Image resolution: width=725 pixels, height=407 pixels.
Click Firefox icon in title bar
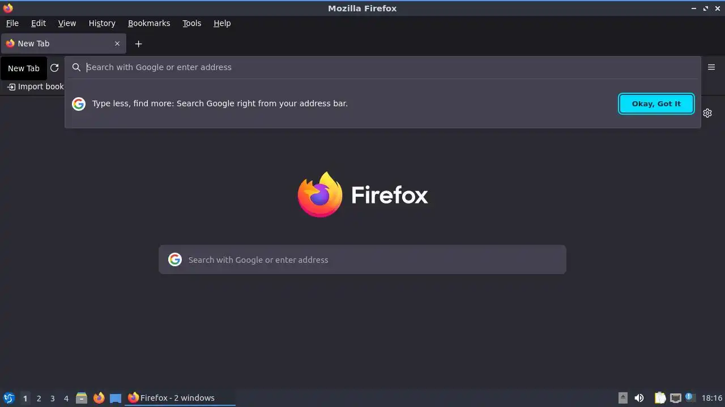click(x=8, y=8)
